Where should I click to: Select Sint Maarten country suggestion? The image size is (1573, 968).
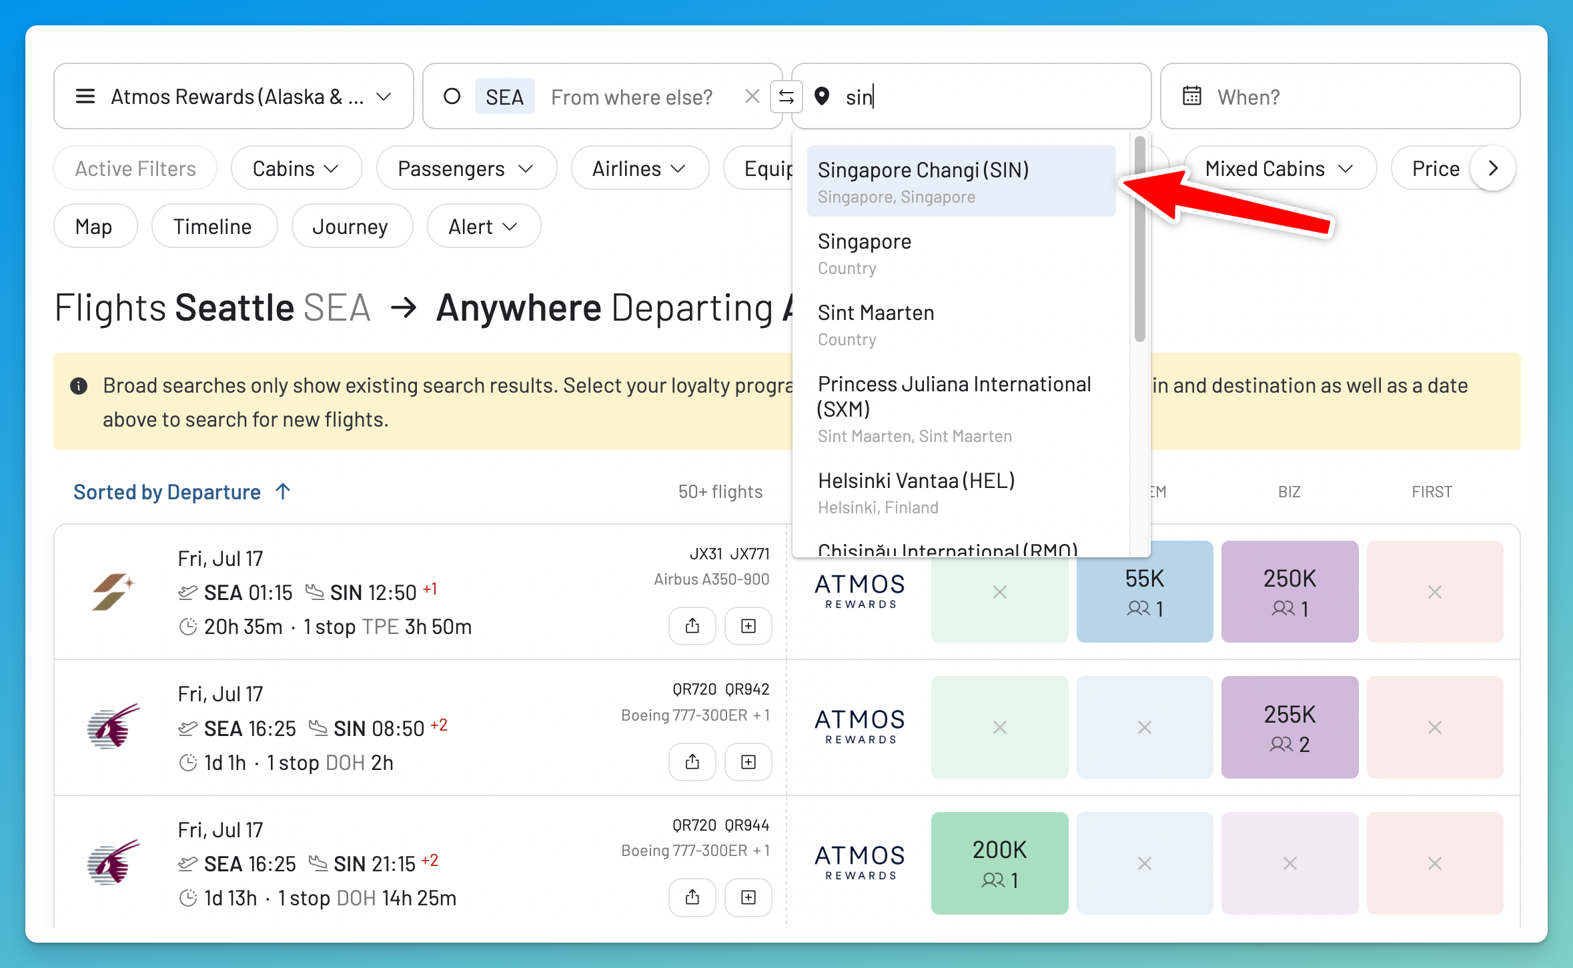pyautogui.click(x=961, y=325)
